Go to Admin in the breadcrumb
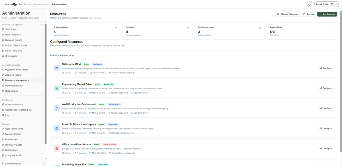The image size is (342, 167). pos(13,18)
